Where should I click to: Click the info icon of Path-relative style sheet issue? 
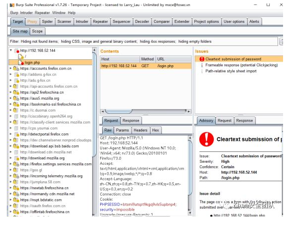pos(202,71)
